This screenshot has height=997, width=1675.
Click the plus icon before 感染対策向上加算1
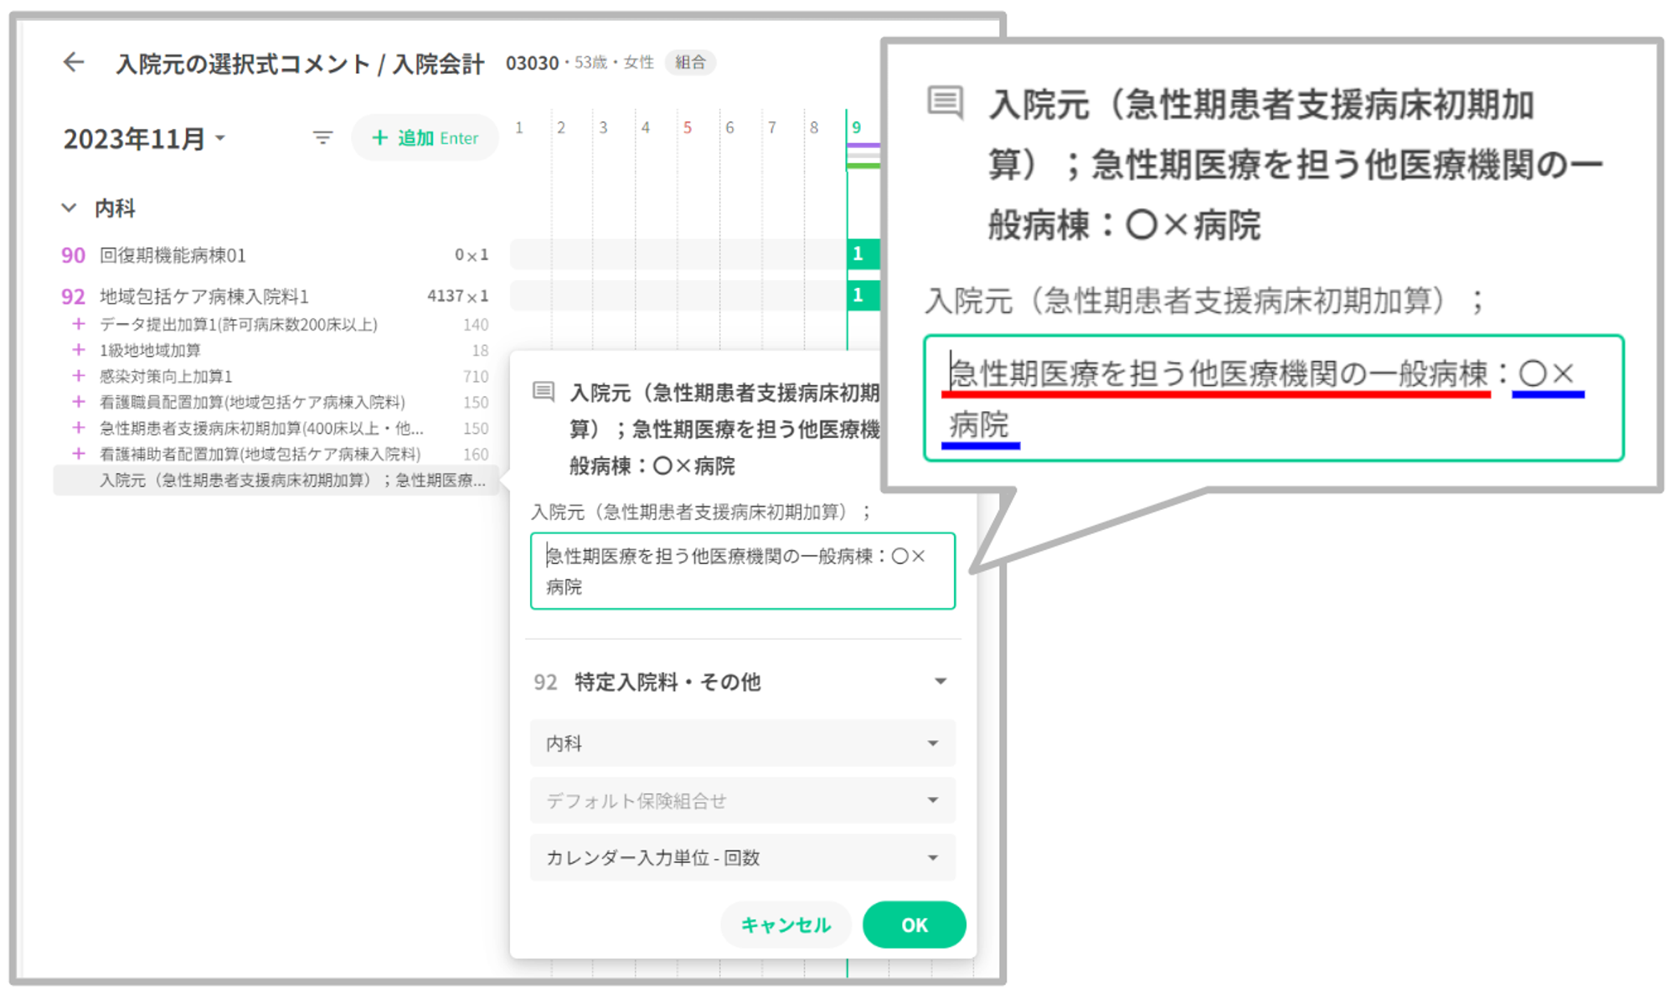point(79,376)
